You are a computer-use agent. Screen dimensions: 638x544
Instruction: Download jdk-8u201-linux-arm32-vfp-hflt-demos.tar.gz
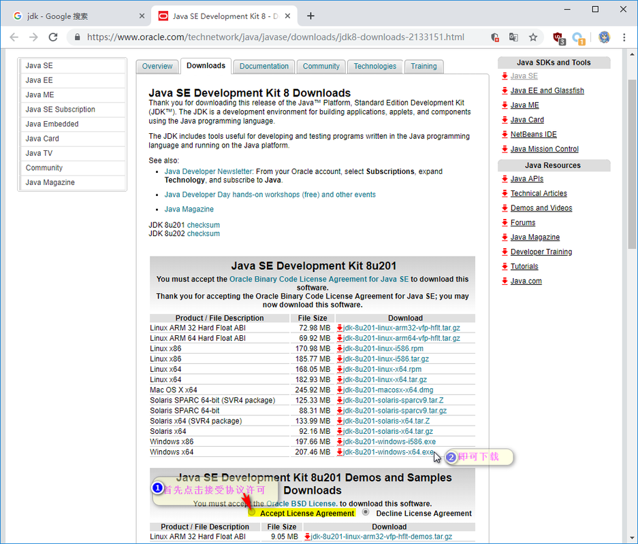click(x=381, y=537)
